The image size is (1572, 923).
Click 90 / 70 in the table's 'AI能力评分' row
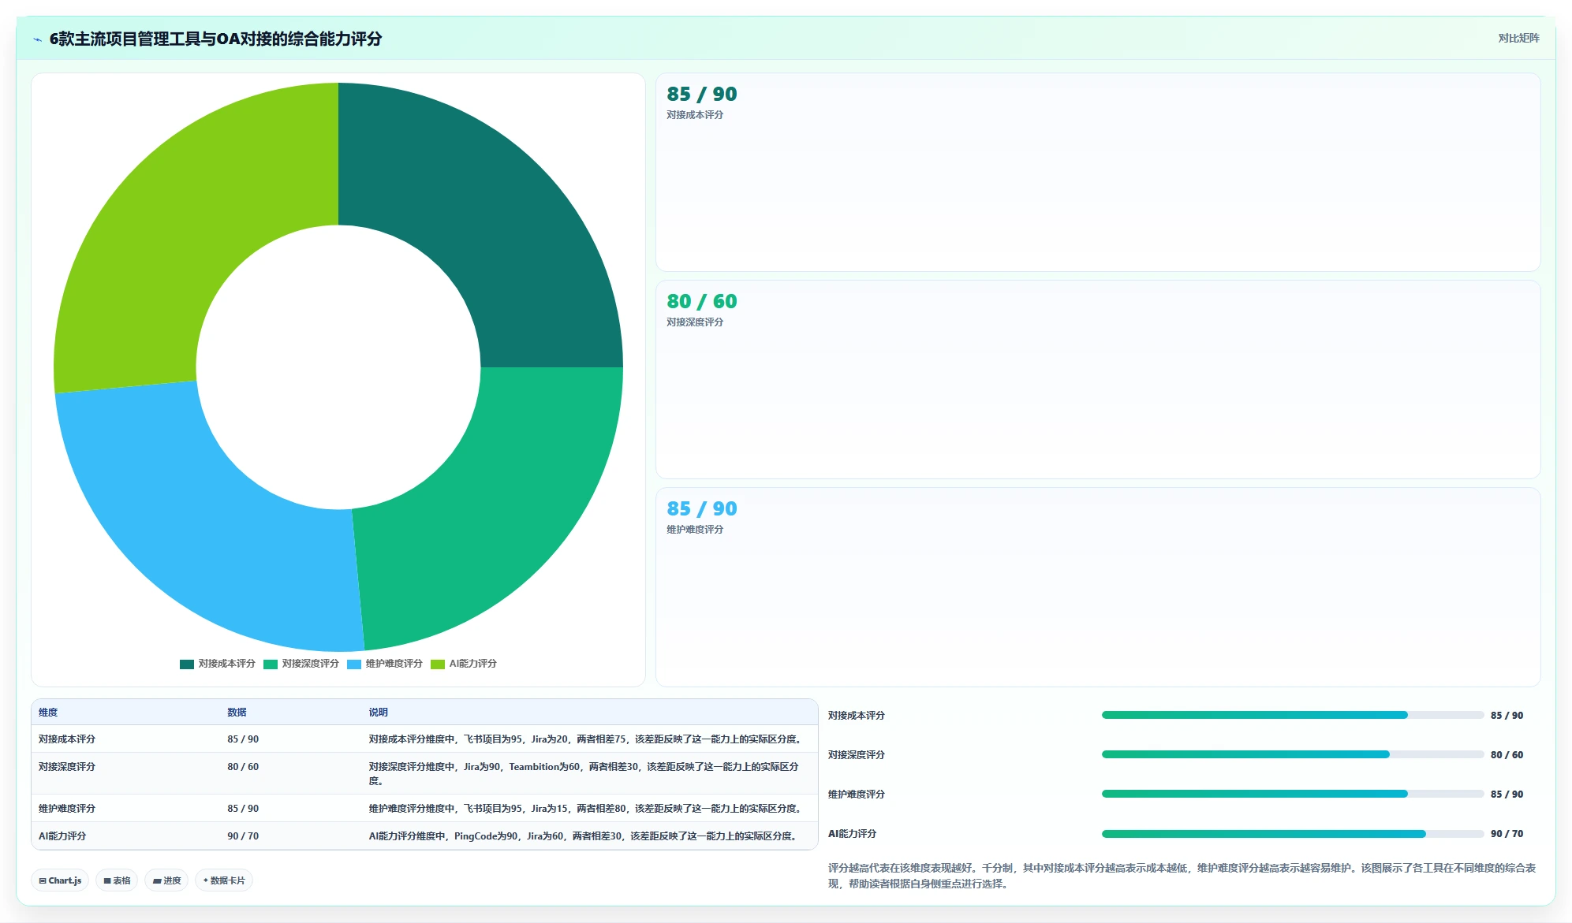coord(243,836)
